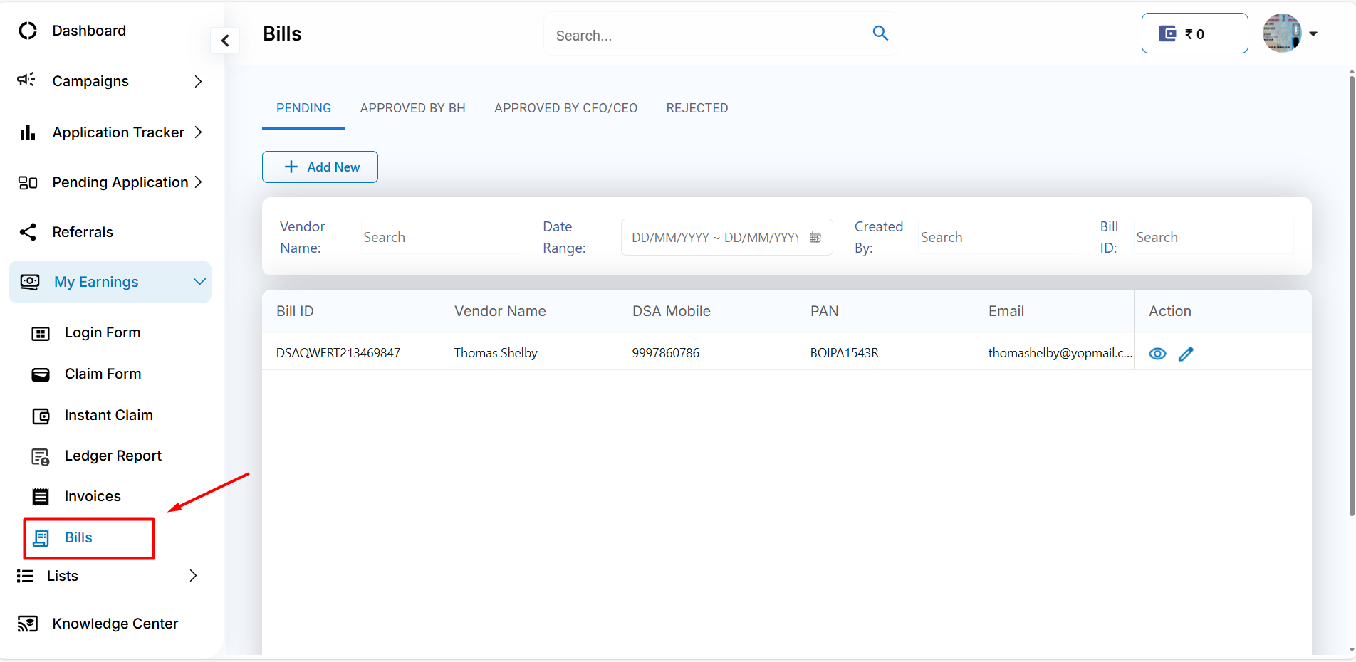Screen dimensions: 1356x662
Task: Click the Add New button
Action: point(320,167)
